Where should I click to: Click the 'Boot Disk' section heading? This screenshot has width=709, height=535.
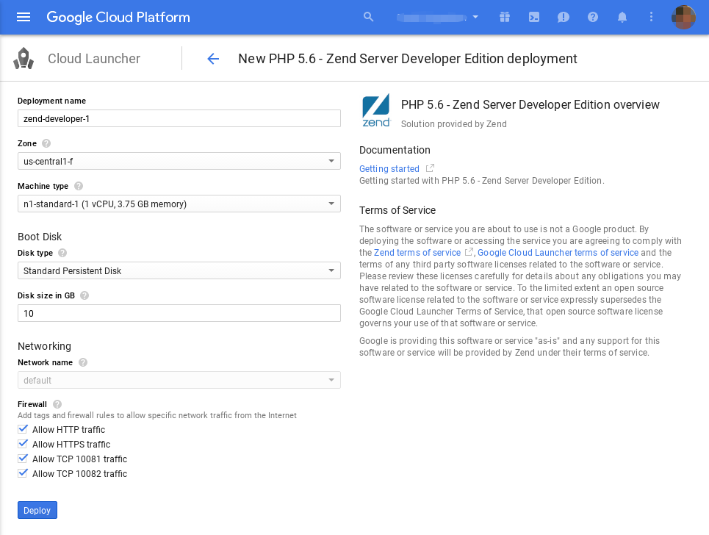click(40, 237)
